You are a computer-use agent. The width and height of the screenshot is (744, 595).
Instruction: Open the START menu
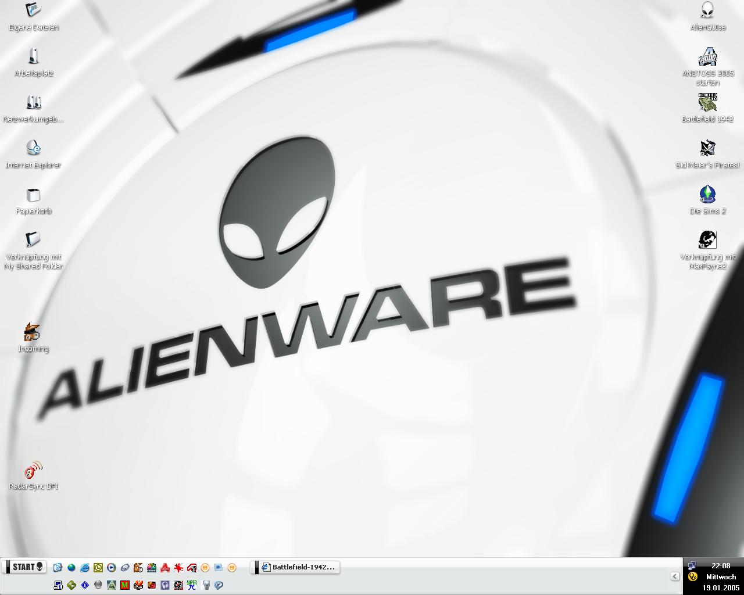click(24, 567)
